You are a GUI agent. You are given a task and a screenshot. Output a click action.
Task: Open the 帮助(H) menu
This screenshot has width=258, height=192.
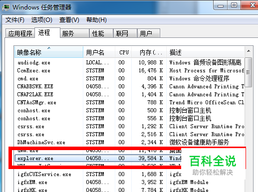click(96, 20)
